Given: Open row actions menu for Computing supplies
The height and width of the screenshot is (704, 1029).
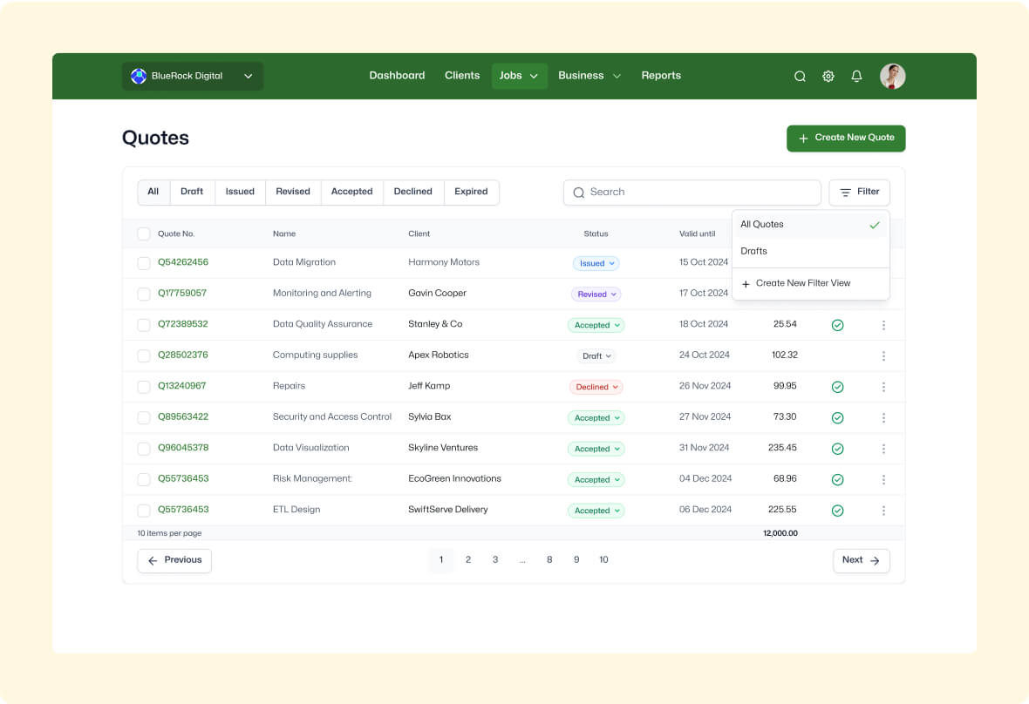Looking at the screenshot, I should [883, 355].
